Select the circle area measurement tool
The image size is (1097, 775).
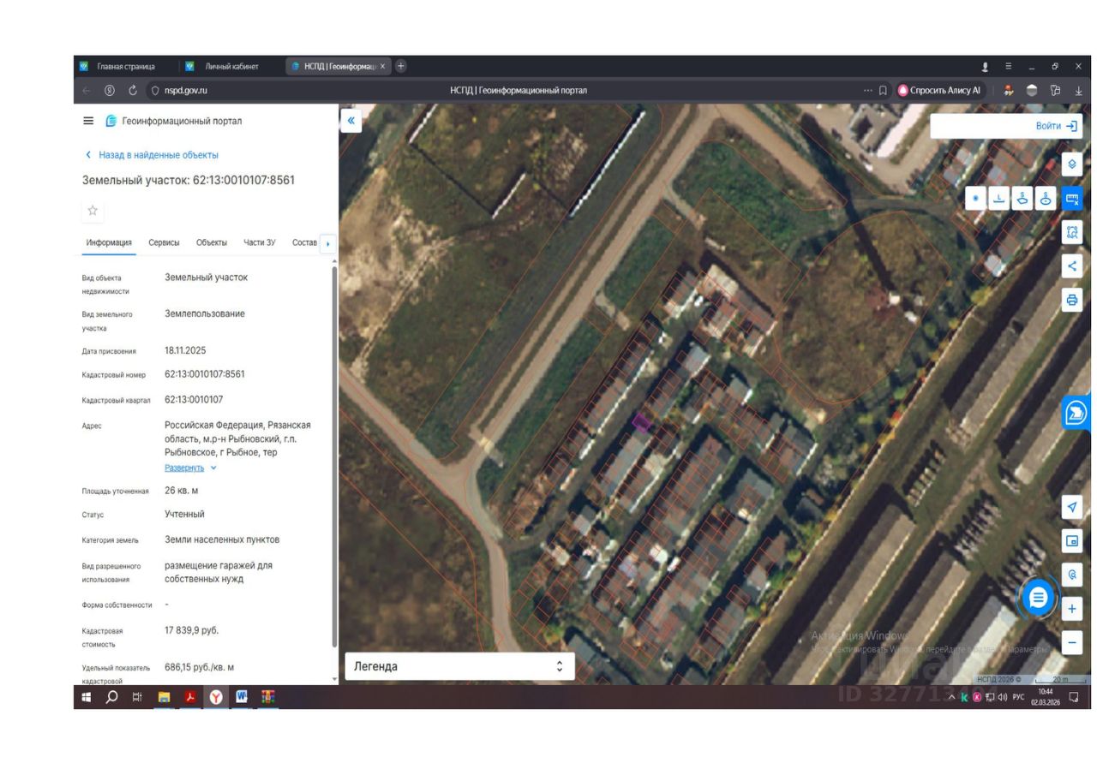[1046, 198]
